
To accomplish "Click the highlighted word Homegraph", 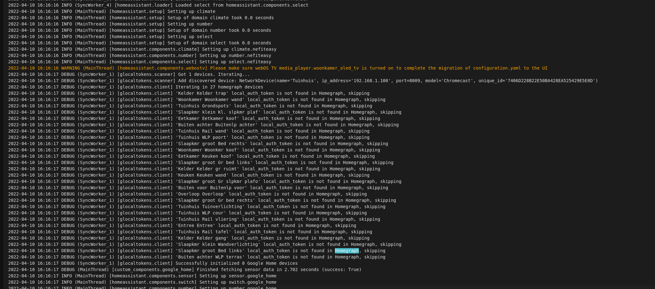I will 347,251.
